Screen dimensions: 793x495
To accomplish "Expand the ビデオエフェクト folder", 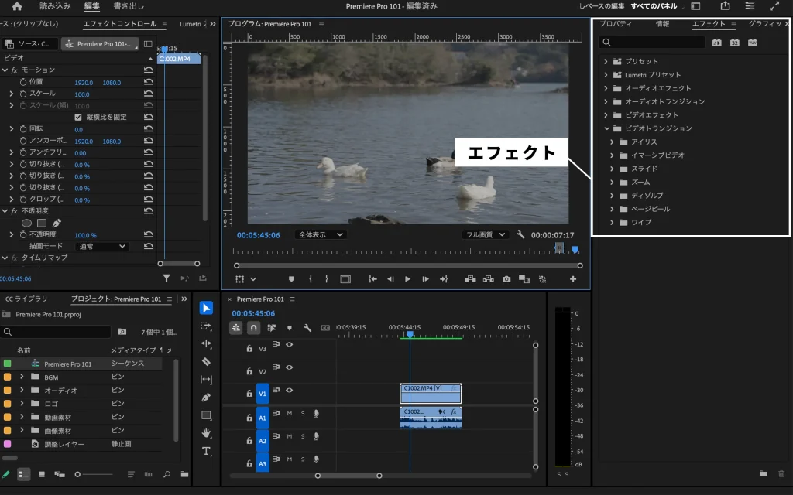I will tap(607, 115).
